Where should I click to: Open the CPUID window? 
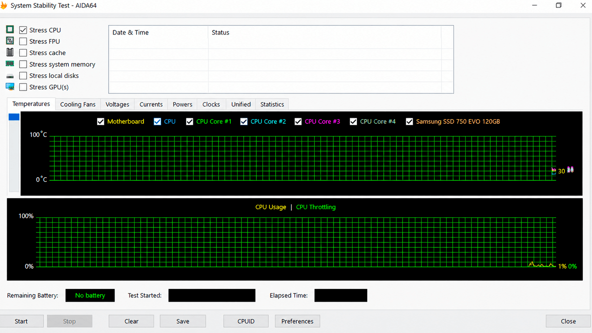(x=246, y=321)
